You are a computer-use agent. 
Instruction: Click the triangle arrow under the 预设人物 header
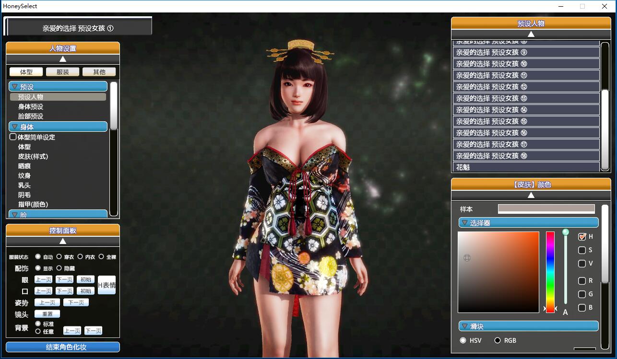tap(531, 34)
